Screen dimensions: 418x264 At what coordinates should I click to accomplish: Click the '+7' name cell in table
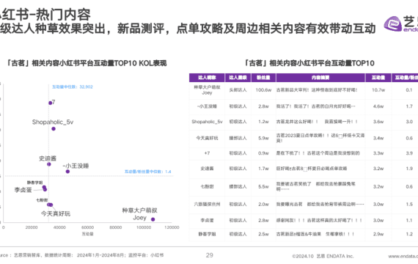(x=207, y=153)
